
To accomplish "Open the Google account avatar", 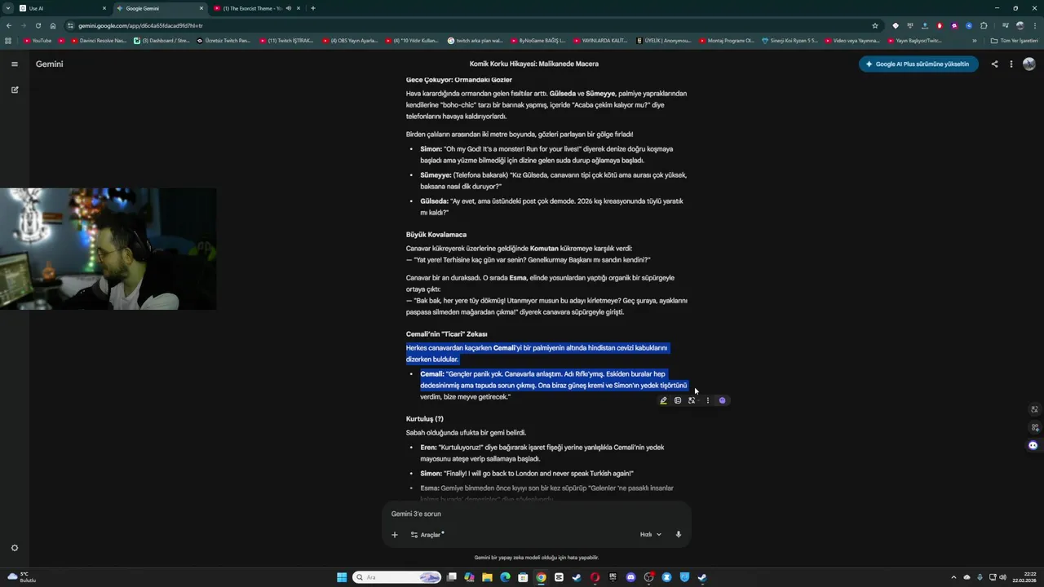I will (x=1029, y=64).
